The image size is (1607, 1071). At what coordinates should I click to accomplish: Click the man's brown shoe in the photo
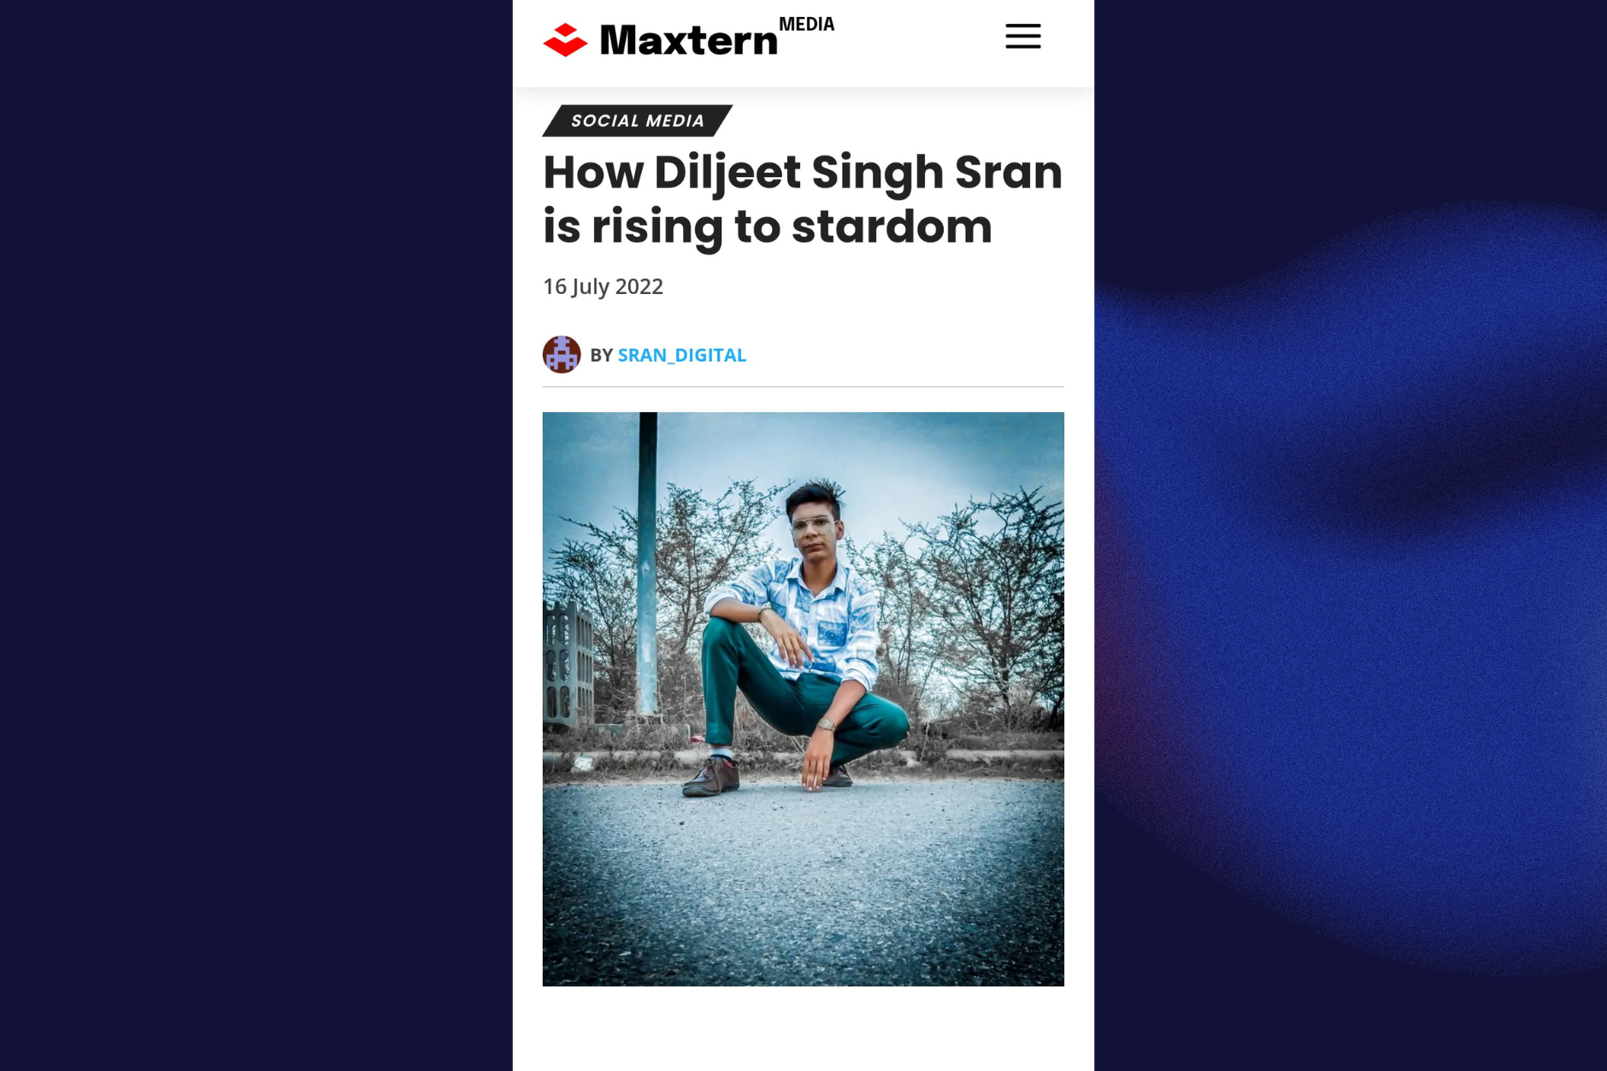point(711,776)
